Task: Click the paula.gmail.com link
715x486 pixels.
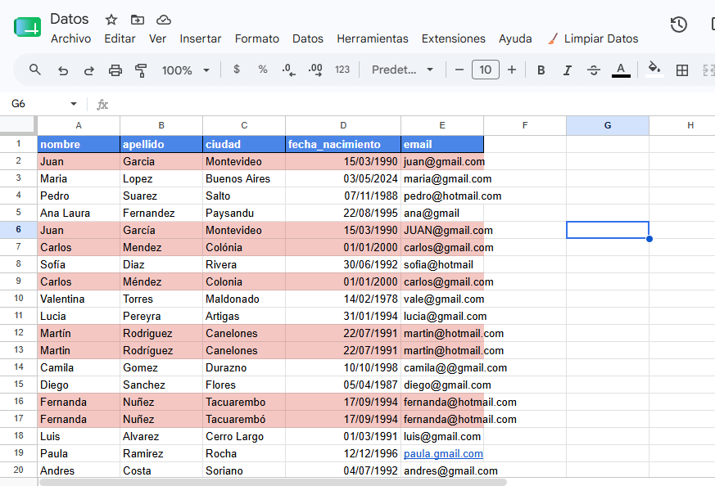Action: click(443, 453)
